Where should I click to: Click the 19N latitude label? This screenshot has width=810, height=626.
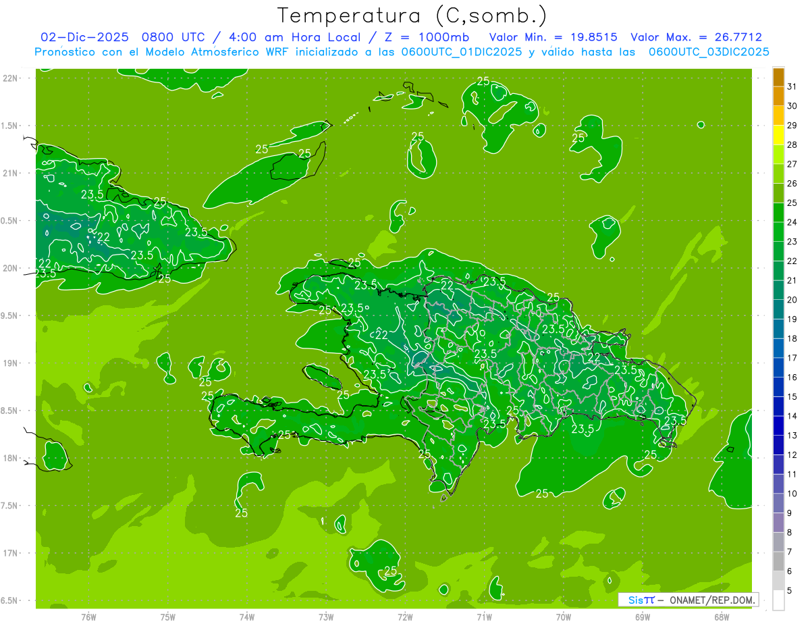click(x=9, y=363)
